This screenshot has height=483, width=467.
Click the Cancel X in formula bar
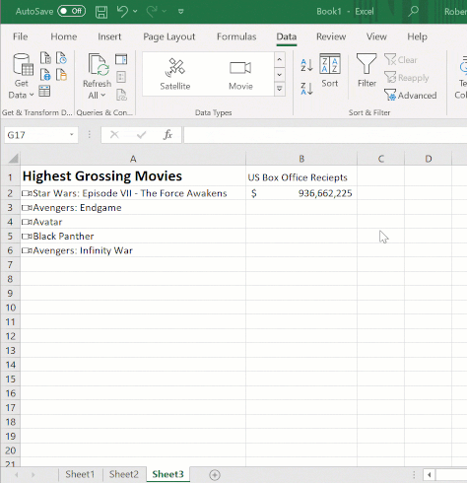pyautogui.click(x=114, y=135)
